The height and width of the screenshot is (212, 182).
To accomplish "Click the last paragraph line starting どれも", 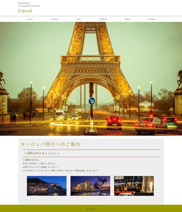I will (x=60, y=171).
